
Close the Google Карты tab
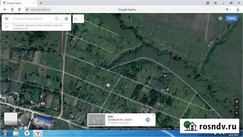point(34,3)
